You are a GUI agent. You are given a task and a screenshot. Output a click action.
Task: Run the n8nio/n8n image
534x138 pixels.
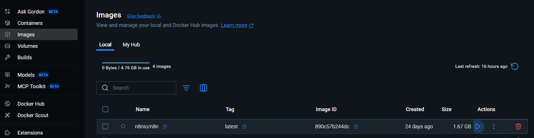coord(478,126)
